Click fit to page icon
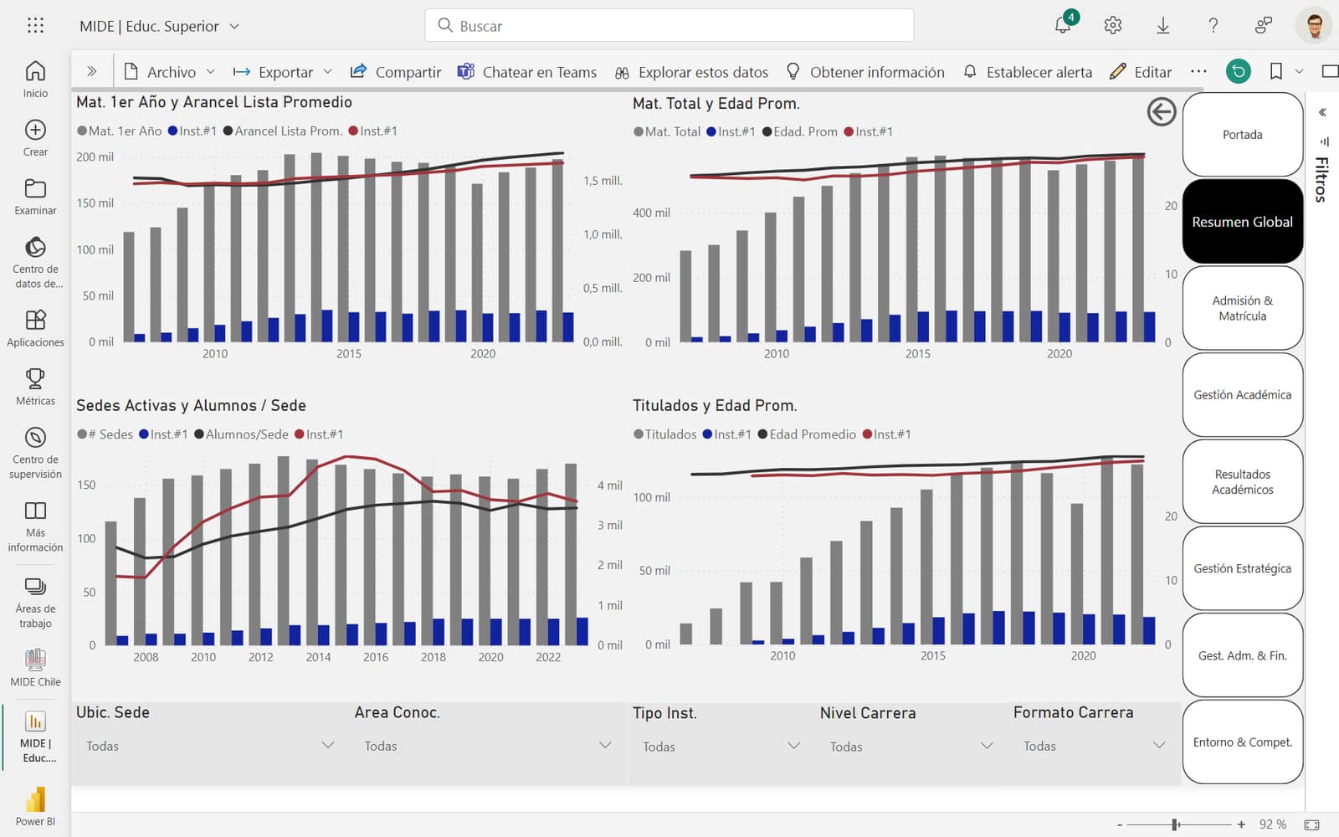Screen dimensions: 1339x837 pyautogui.click(x=1311, y=824)
